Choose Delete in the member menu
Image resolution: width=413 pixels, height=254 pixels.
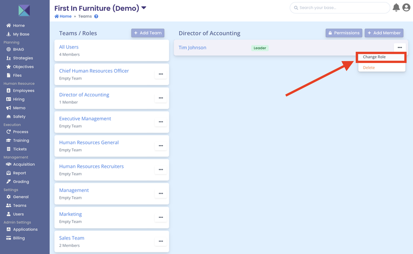[x=369, y=68]
